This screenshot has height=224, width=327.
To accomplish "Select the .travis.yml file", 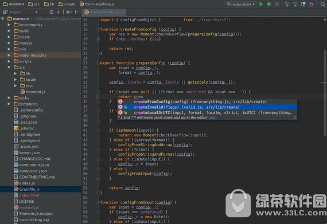I will click(26, 147).
